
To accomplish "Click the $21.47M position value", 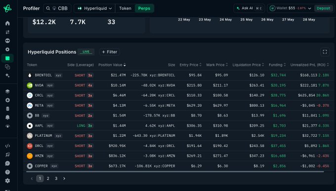I will pos(118,75).
